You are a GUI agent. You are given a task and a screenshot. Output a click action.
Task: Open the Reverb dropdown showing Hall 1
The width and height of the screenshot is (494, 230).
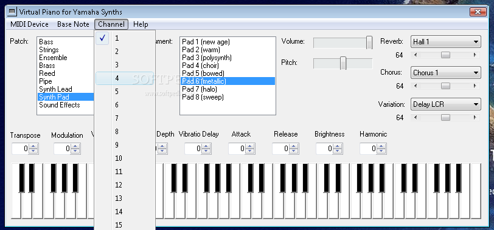(445, 41)
